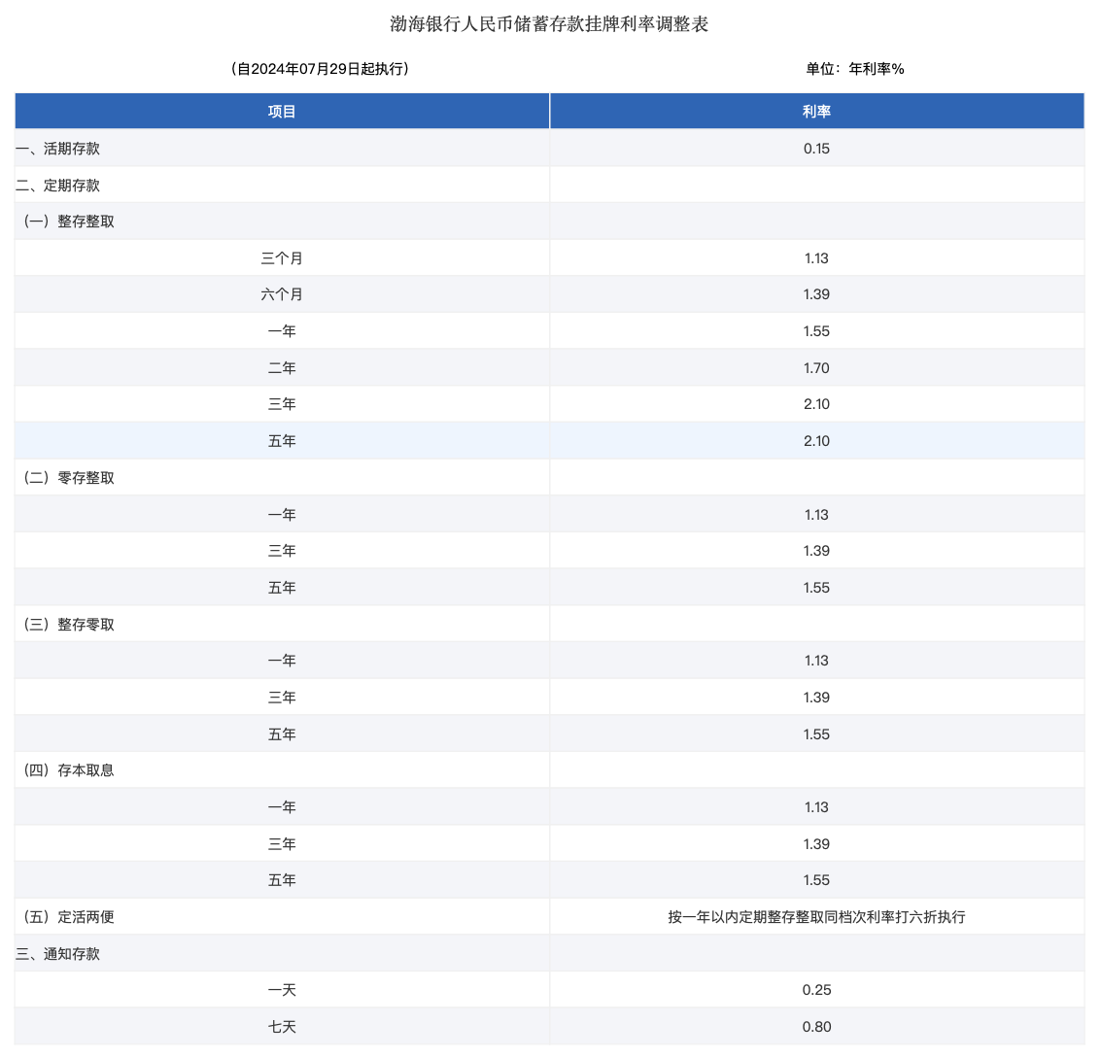Select the 二、定期存款 section label
This screenshot has height=1057, width=1102.
57,186
